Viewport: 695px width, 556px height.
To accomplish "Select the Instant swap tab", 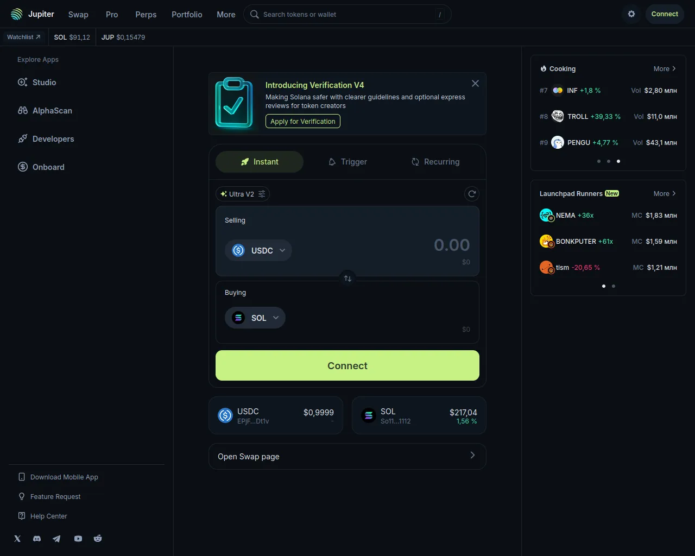I will pyautogui.click(x=260, y=162).
